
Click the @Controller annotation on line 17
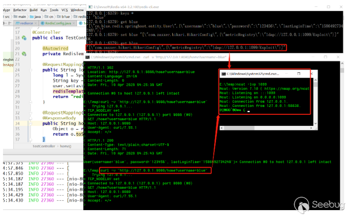(46, 32)
